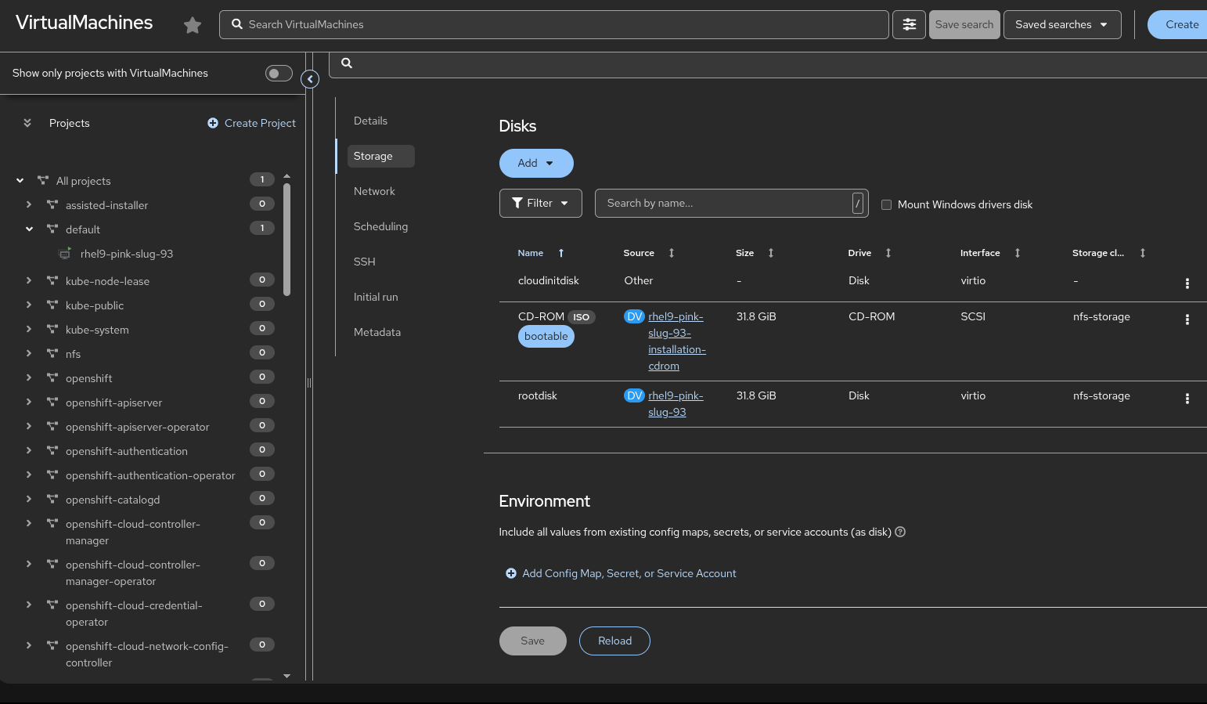Open kebab menu for rootdisk row
The width and height of the screenshot is (1207, 704).
tap(1187, 399)
